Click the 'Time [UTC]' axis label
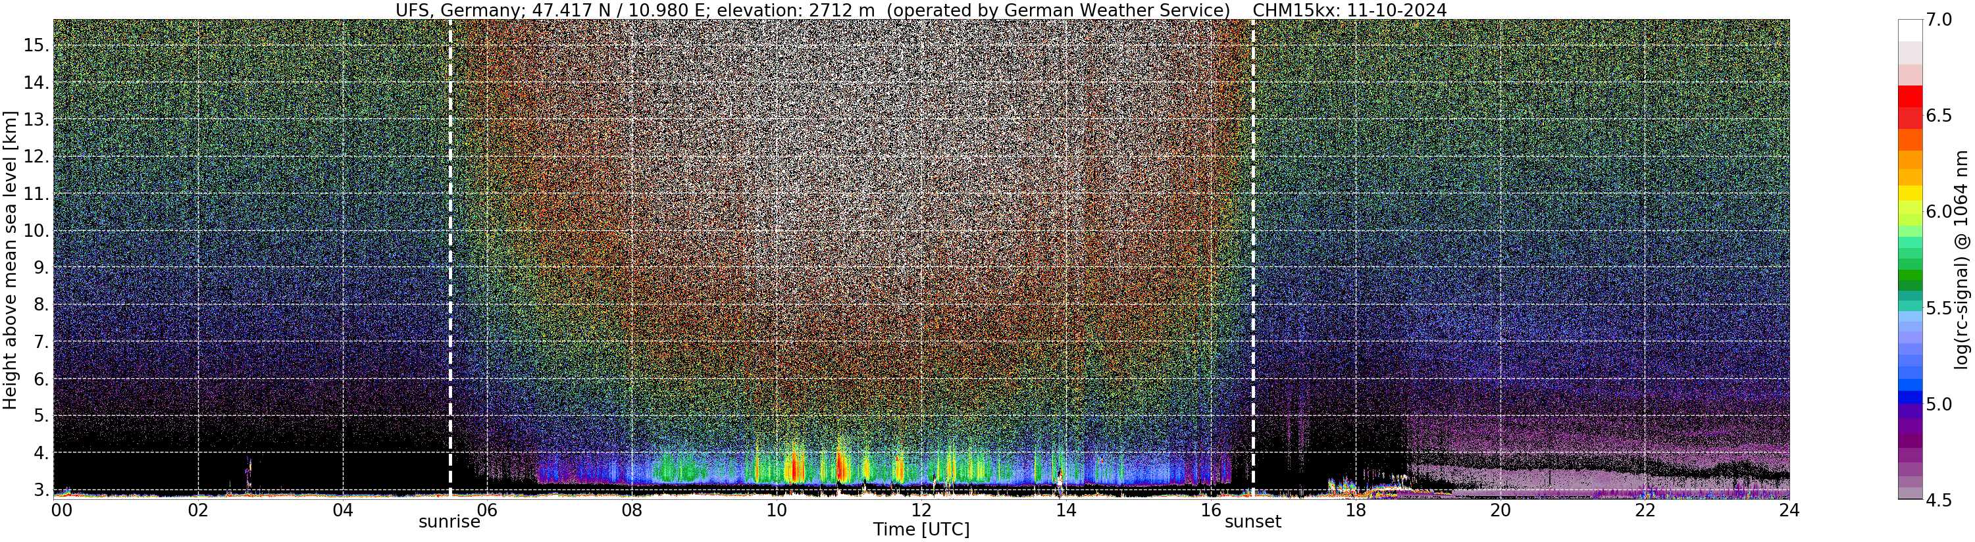Viewport: 1975px width, 542px height. (x=921, y=530)
